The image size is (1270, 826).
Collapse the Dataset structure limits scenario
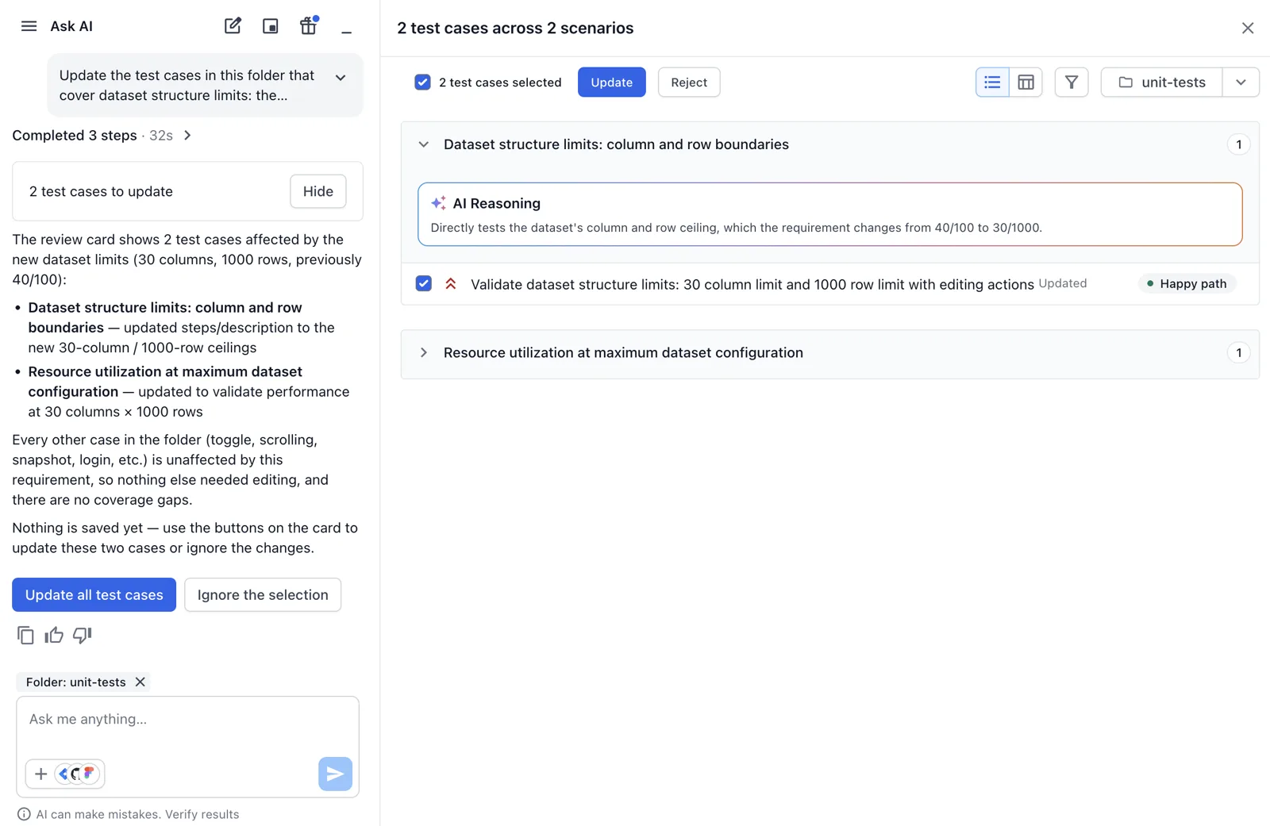coord(424,144)
